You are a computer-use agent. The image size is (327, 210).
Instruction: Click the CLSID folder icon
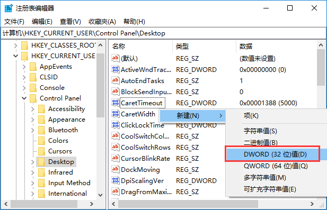pyautogui.click(x=33, y=77)
